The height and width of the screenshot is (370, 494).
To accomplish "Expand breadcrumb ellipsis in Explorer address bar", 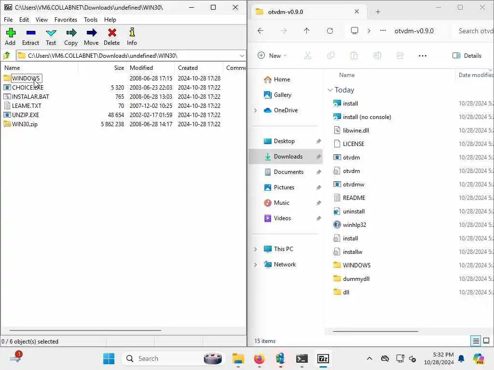I will point(383,31).
